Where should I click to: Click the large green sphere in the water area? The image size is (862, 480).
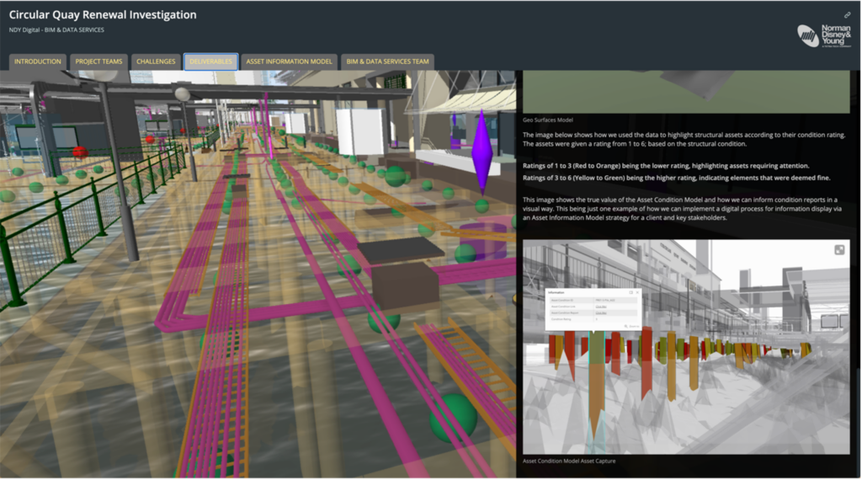coord(453,419)
